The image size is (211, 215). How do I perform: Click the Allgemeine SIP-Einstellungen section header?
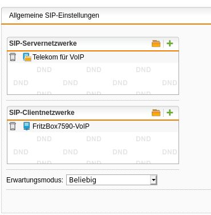(x=54, y=15)
